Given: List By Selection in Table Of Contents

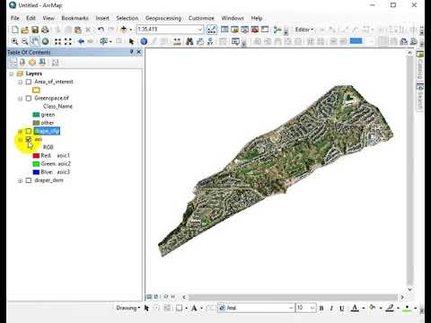Looking at the screenshot, I should 42,62.
